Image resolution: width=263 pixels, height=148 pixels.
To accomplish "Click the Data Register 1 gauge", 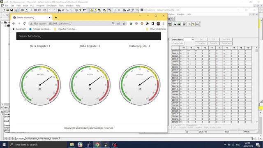I will pos(40,85).
